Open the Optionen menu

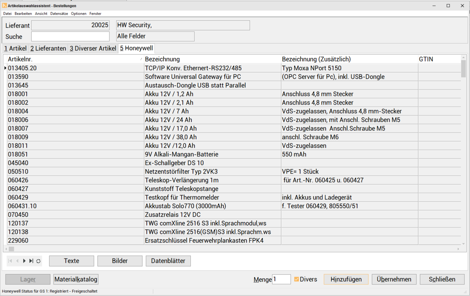[78, 14]
